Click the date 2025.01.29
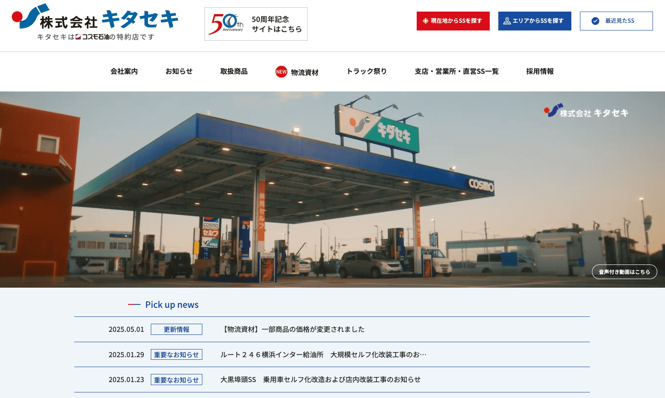The image size is (665, 398). (x=126, y=355)
